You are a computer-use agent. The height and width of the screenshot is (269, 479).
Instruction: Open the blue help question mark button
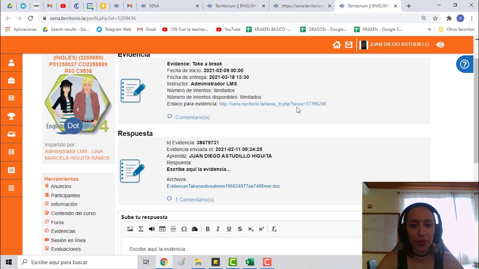[464, 64]
